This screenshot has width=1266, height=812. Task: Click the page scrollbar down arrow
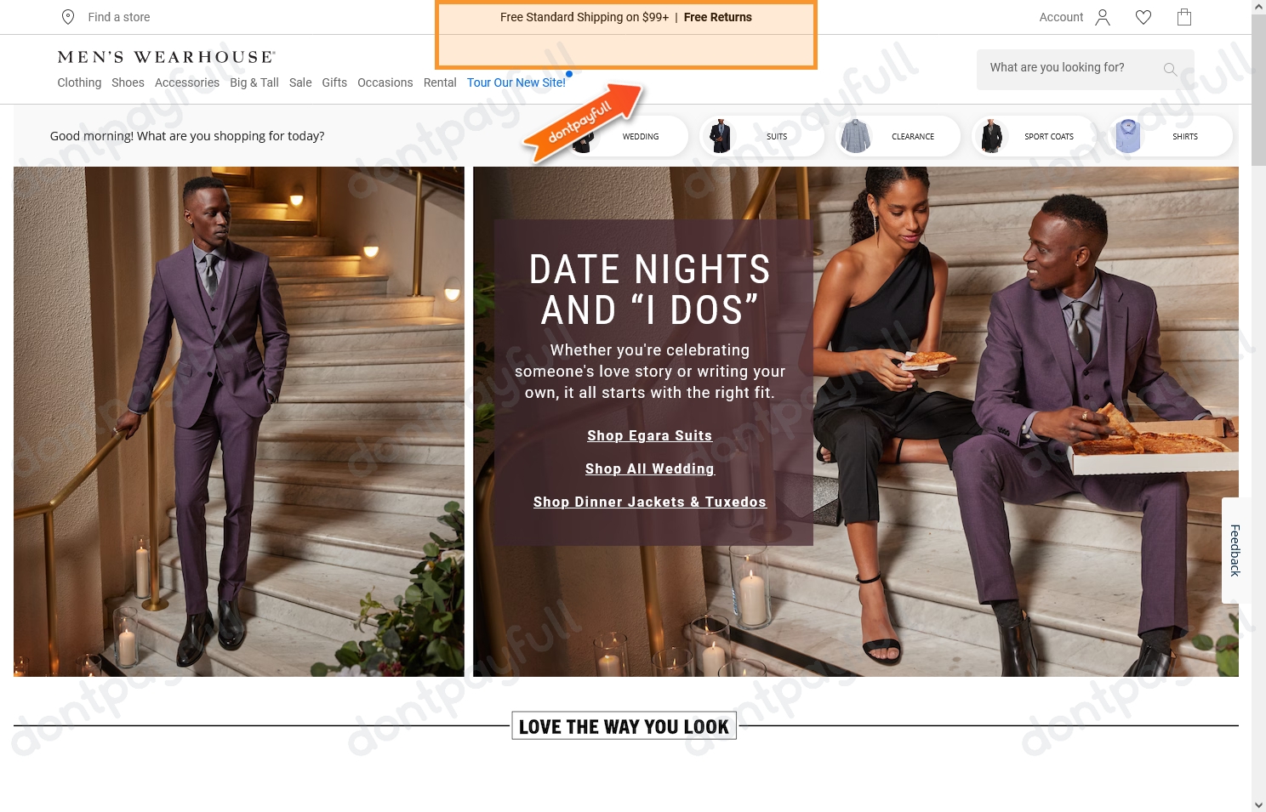(x=1258, y=804)
